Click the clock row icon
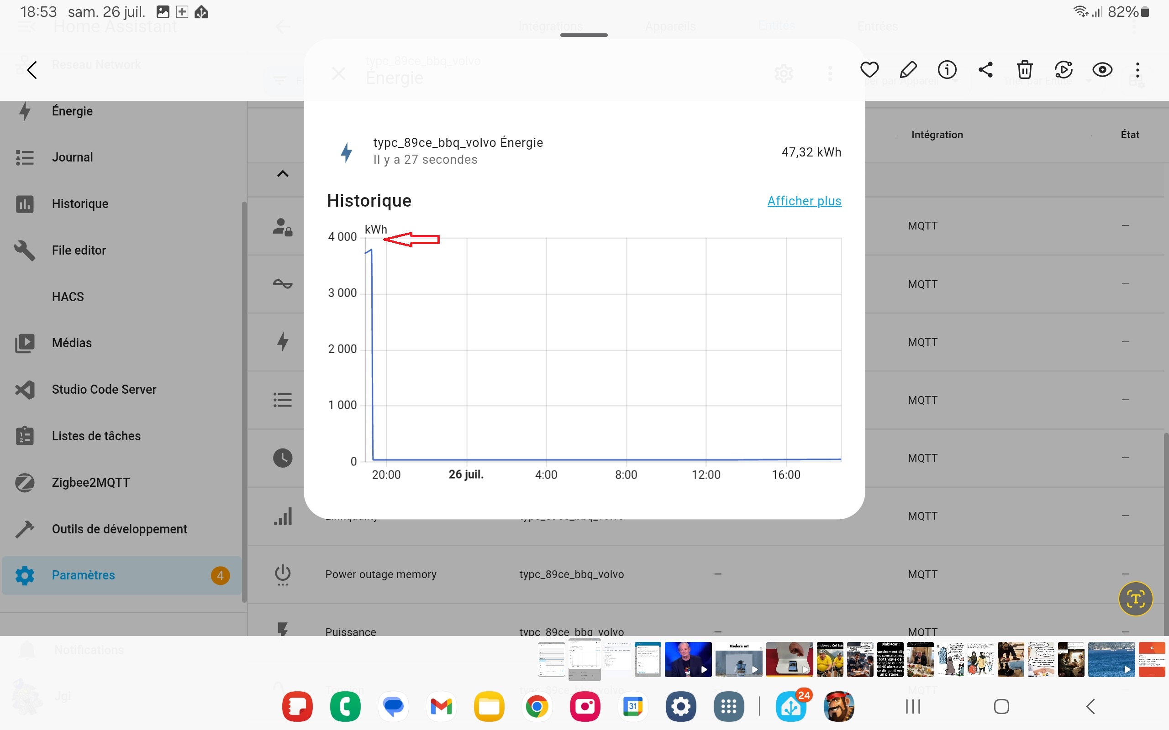1169x730 pixels. [283, 458]
